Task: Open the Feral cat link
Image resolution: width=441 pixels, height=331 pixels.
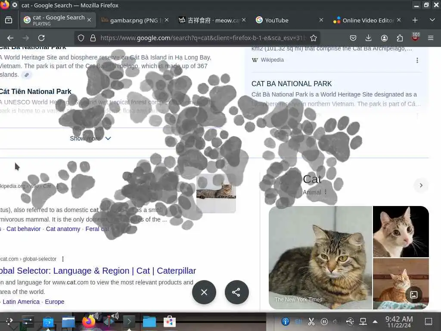Action: [97, 229]
